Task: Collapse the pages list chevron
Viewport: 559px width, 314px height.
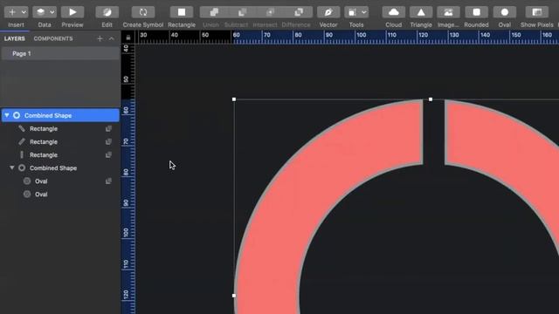Action: tap(112, 38)
